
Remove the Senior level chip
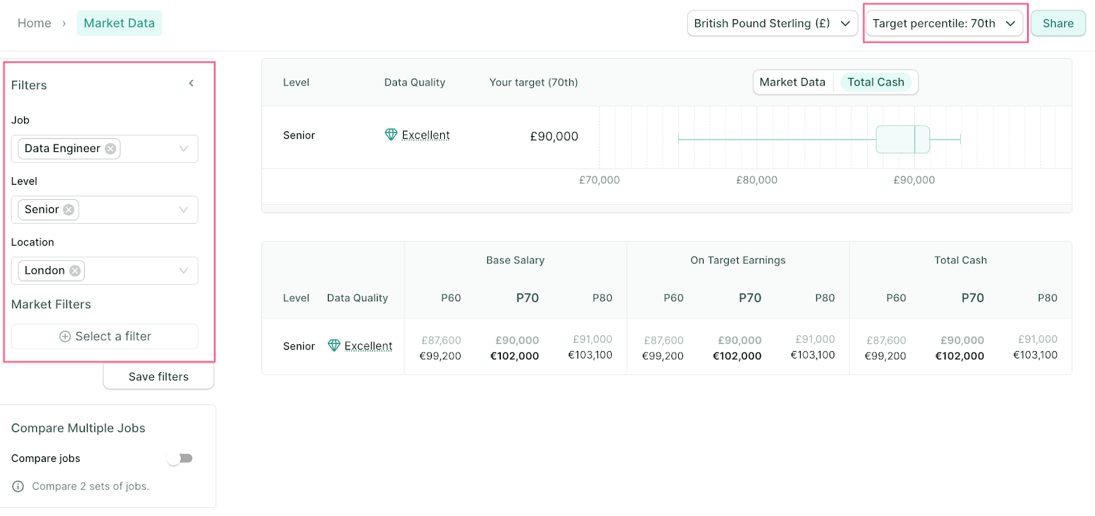[68, 210]
